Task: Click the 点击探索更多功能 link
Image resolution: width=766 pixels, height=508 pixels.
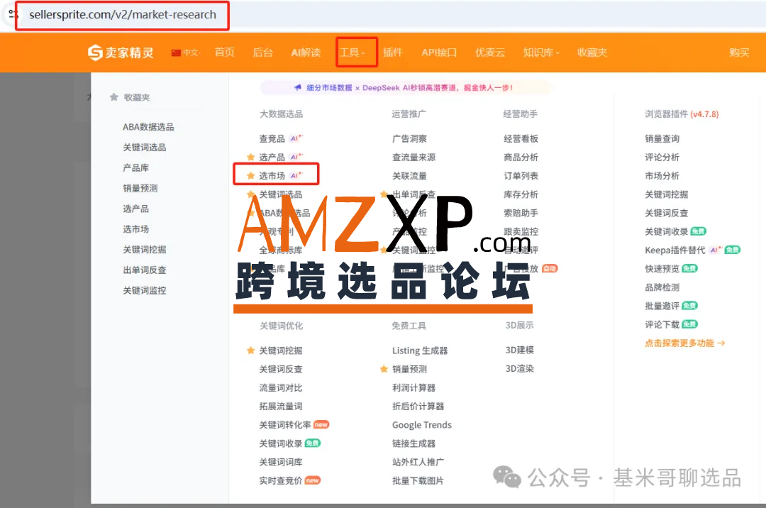Action: click(x=684, y=343)
